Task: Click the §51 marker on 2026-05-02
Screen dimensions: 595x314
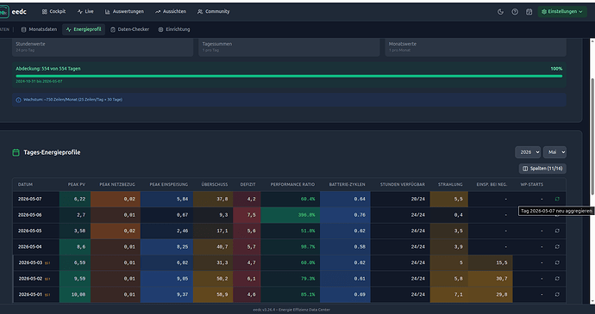Action: click(x=47, y=279)
